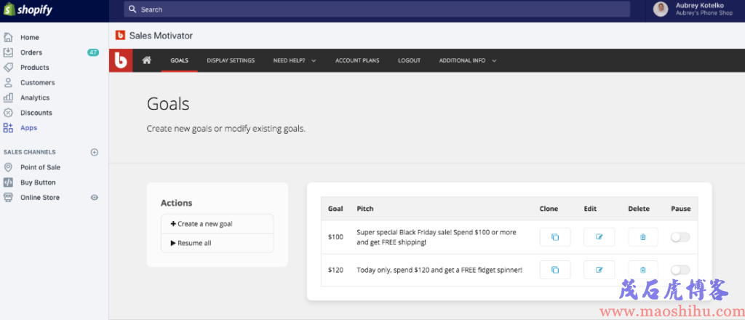This screenshot has width=745, height=320.
Task: Click the Online Store shop icon
Action: pyautogui.click(x=8, y=198)
